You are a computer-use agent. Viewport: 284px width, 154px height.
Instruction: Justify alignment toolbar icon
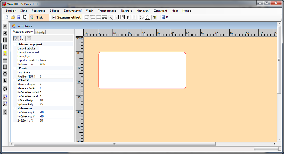[x=104, y=17]
